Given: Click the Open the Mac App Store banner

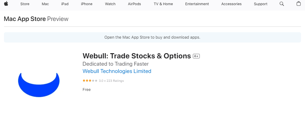Looking at the screenshot, I should 152,37.
